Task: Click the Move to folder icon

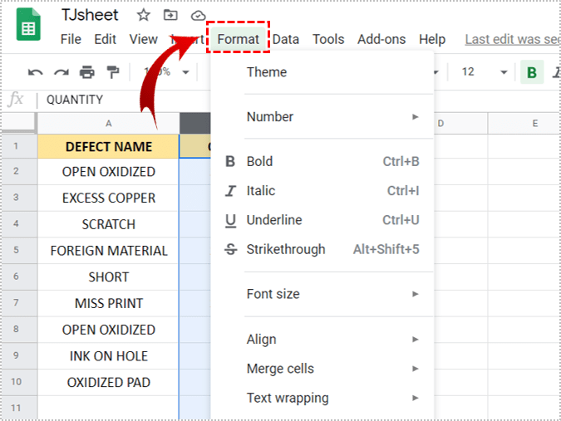Action: click(170, 16)
